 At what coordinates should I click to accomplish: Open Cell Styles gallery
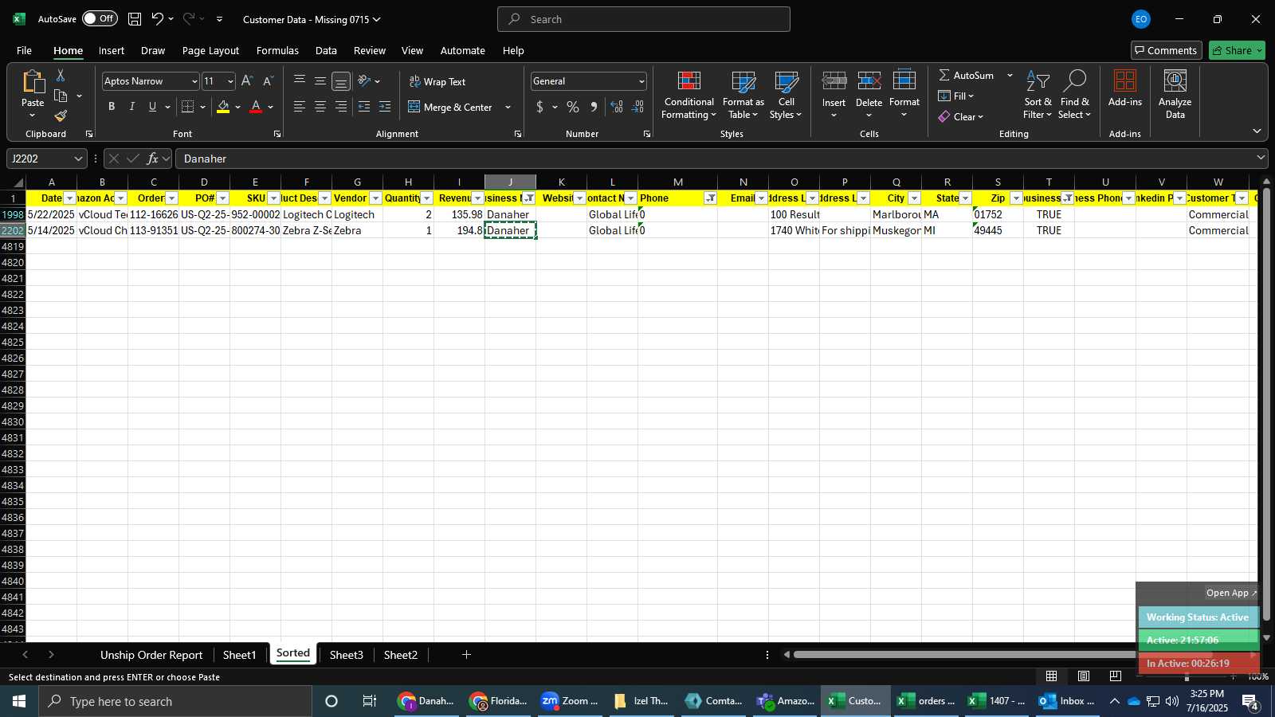point(786,96)
